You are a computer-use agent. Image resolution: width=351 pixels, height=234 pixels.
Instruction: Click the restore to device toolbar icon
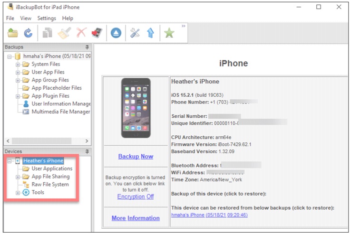click(97, 33)
